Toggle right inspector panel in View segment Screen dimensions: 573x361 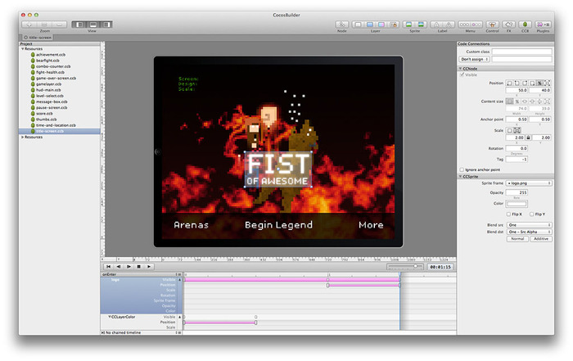[106, 25]
